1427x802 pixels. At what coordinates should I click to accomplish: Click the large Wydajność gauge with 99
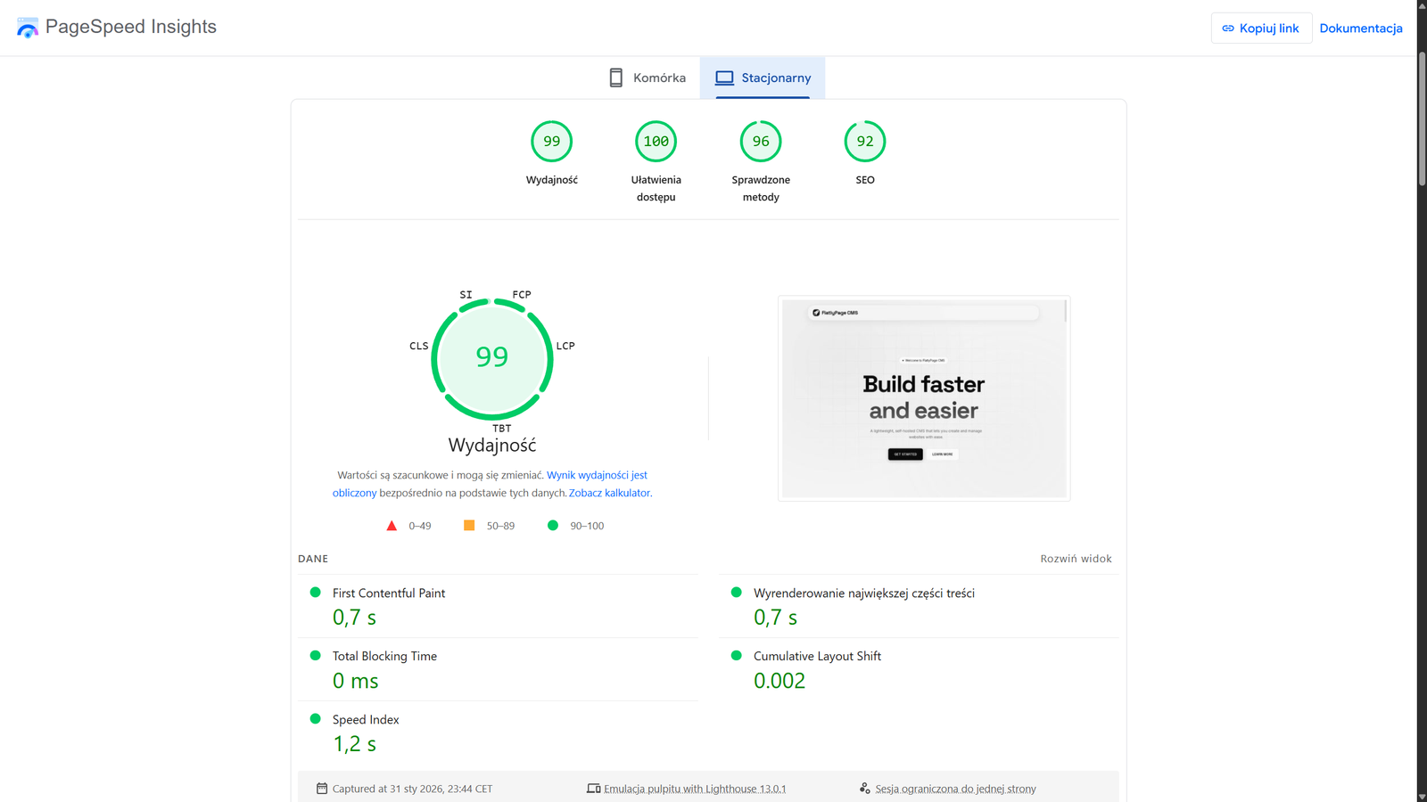point(492,358)
